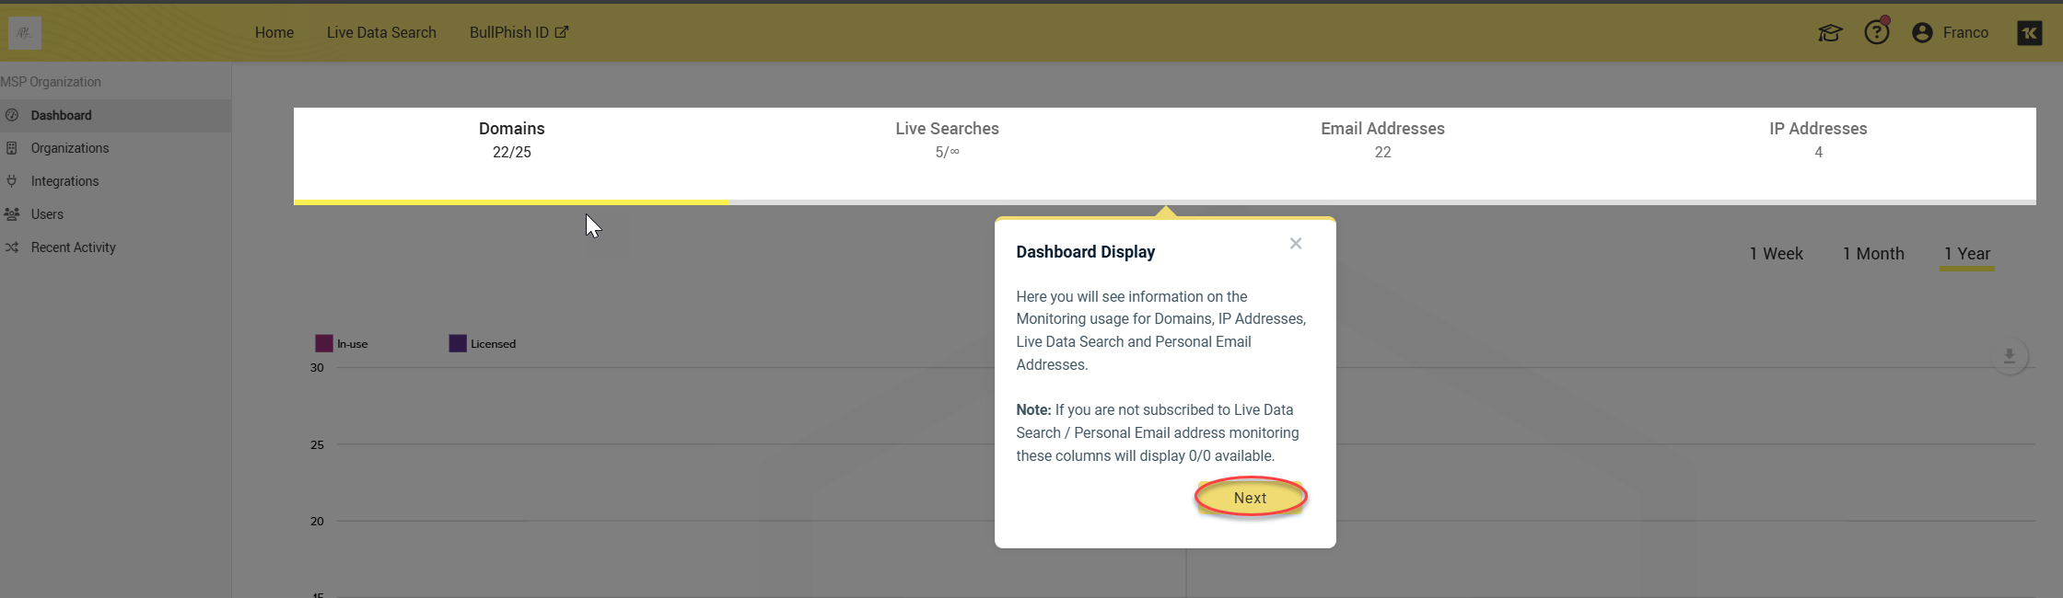Toggle the Licensed legend series
The width and height of the screenshot is (2063, 598).
point(483,344)
